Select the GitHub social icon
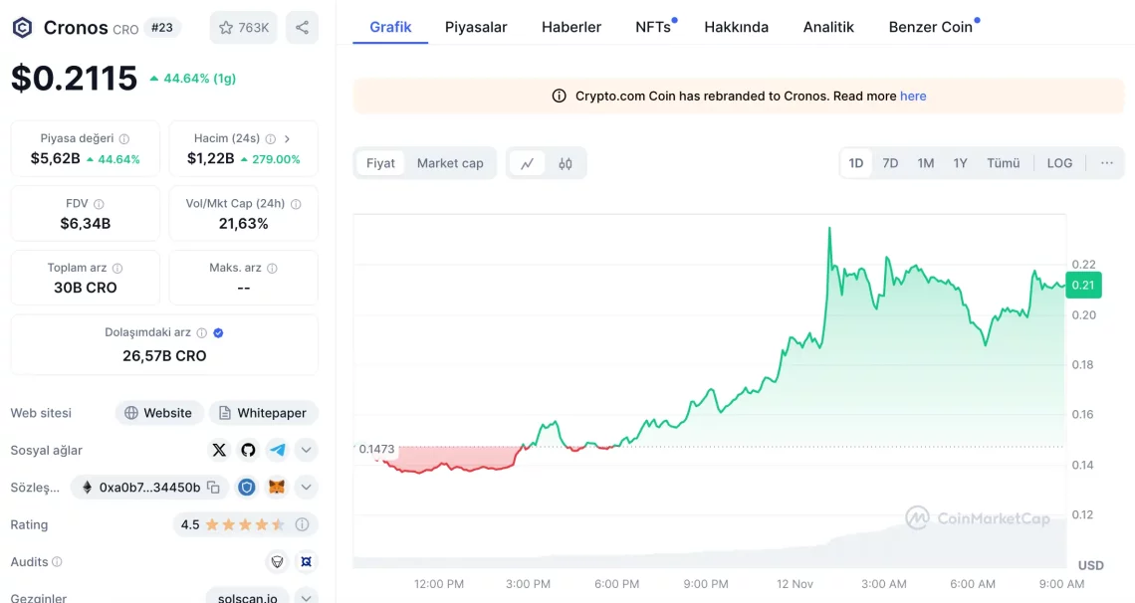The width and height of the screenshot is (1135, 603). tap(248, 450)
